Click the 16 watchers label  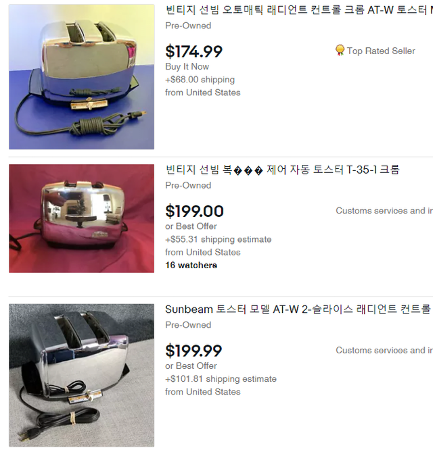191,266
